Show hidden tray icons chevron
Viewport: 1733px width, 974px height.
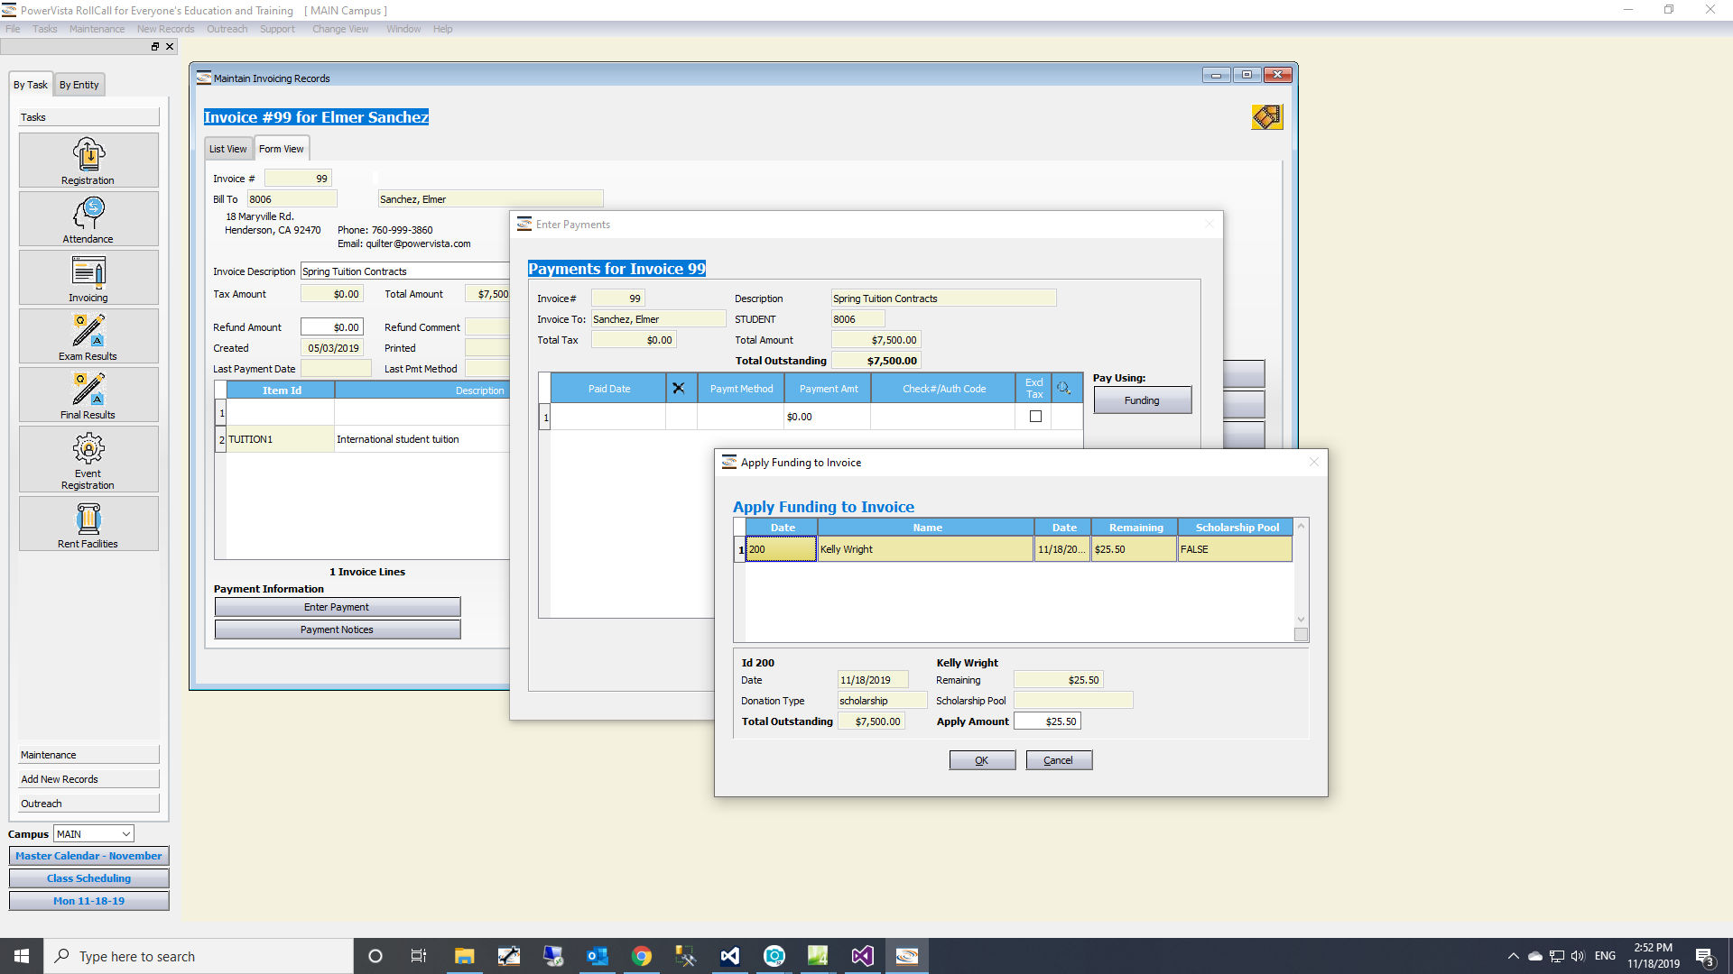(x=1513, y=956)
